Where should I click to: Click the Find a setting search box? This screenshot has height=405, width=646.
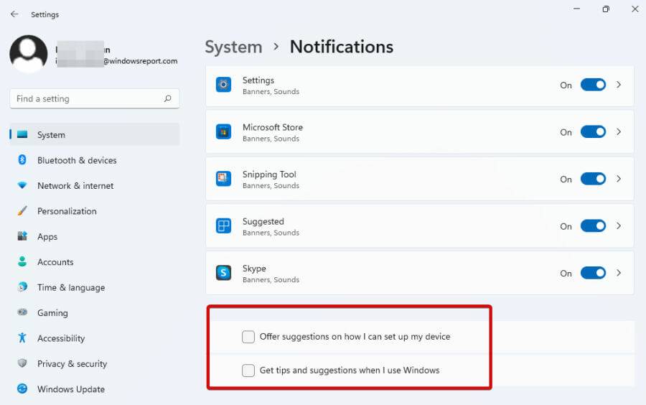tap(94, 98)
